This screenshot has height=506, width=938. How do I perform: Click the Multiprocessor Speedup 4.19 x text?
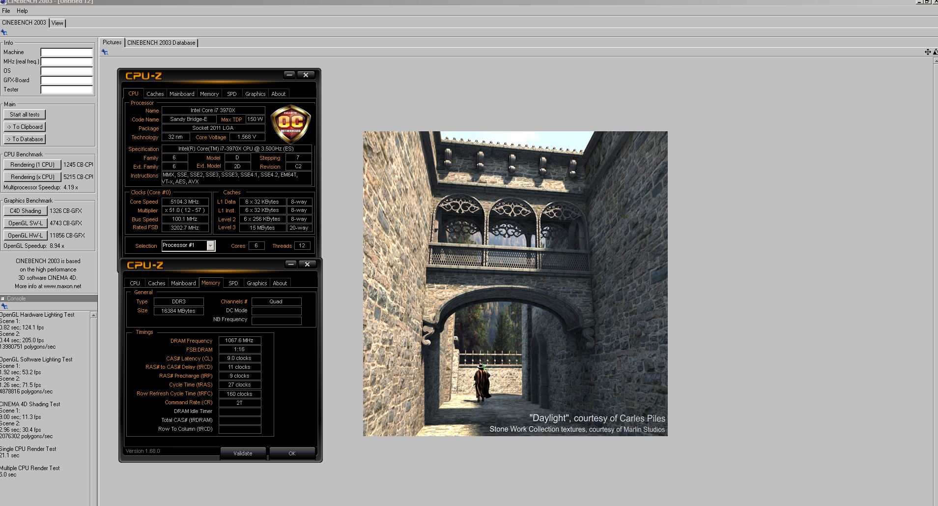(x=41, y=187)
